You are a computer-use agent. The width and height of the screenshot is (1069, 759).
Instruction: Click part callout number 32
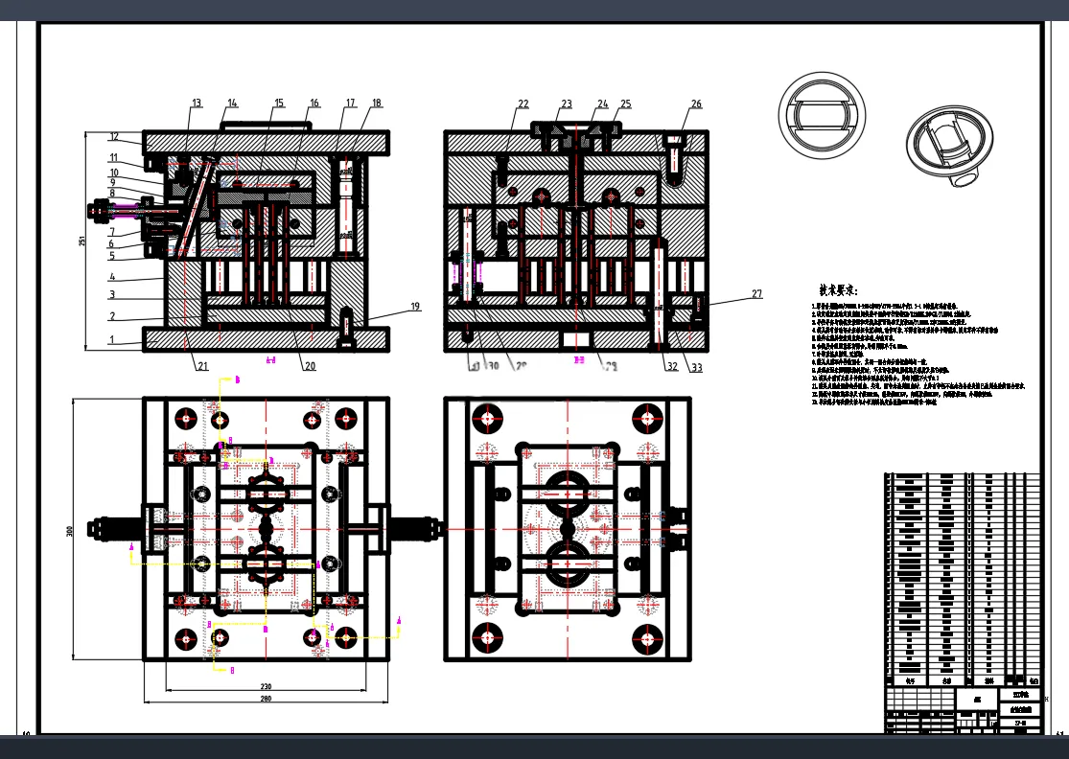672,366
